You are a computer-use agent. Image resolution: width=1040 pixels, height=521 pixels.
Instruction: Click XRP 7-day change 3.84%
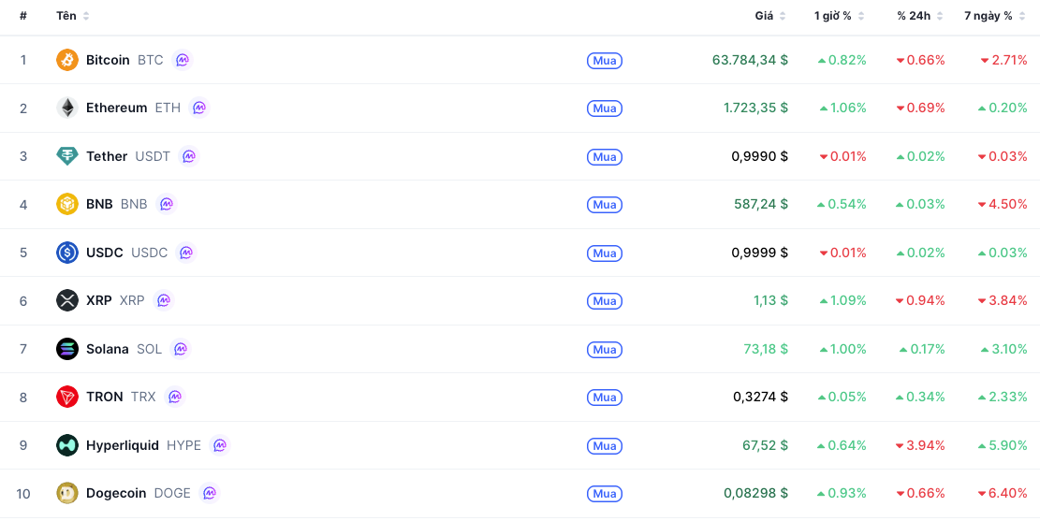[x=1003, y=300]
